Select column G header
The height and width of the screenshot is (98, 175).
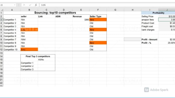point(115,10)
